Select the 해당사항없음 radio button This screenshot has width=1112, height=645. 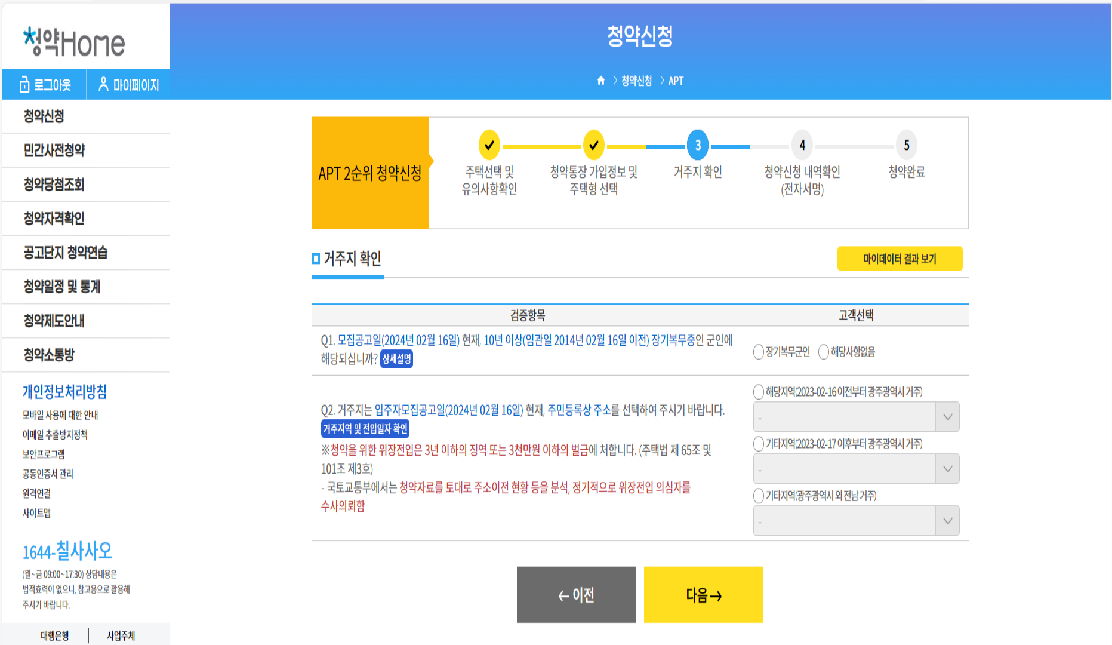(x=823, y=351)
